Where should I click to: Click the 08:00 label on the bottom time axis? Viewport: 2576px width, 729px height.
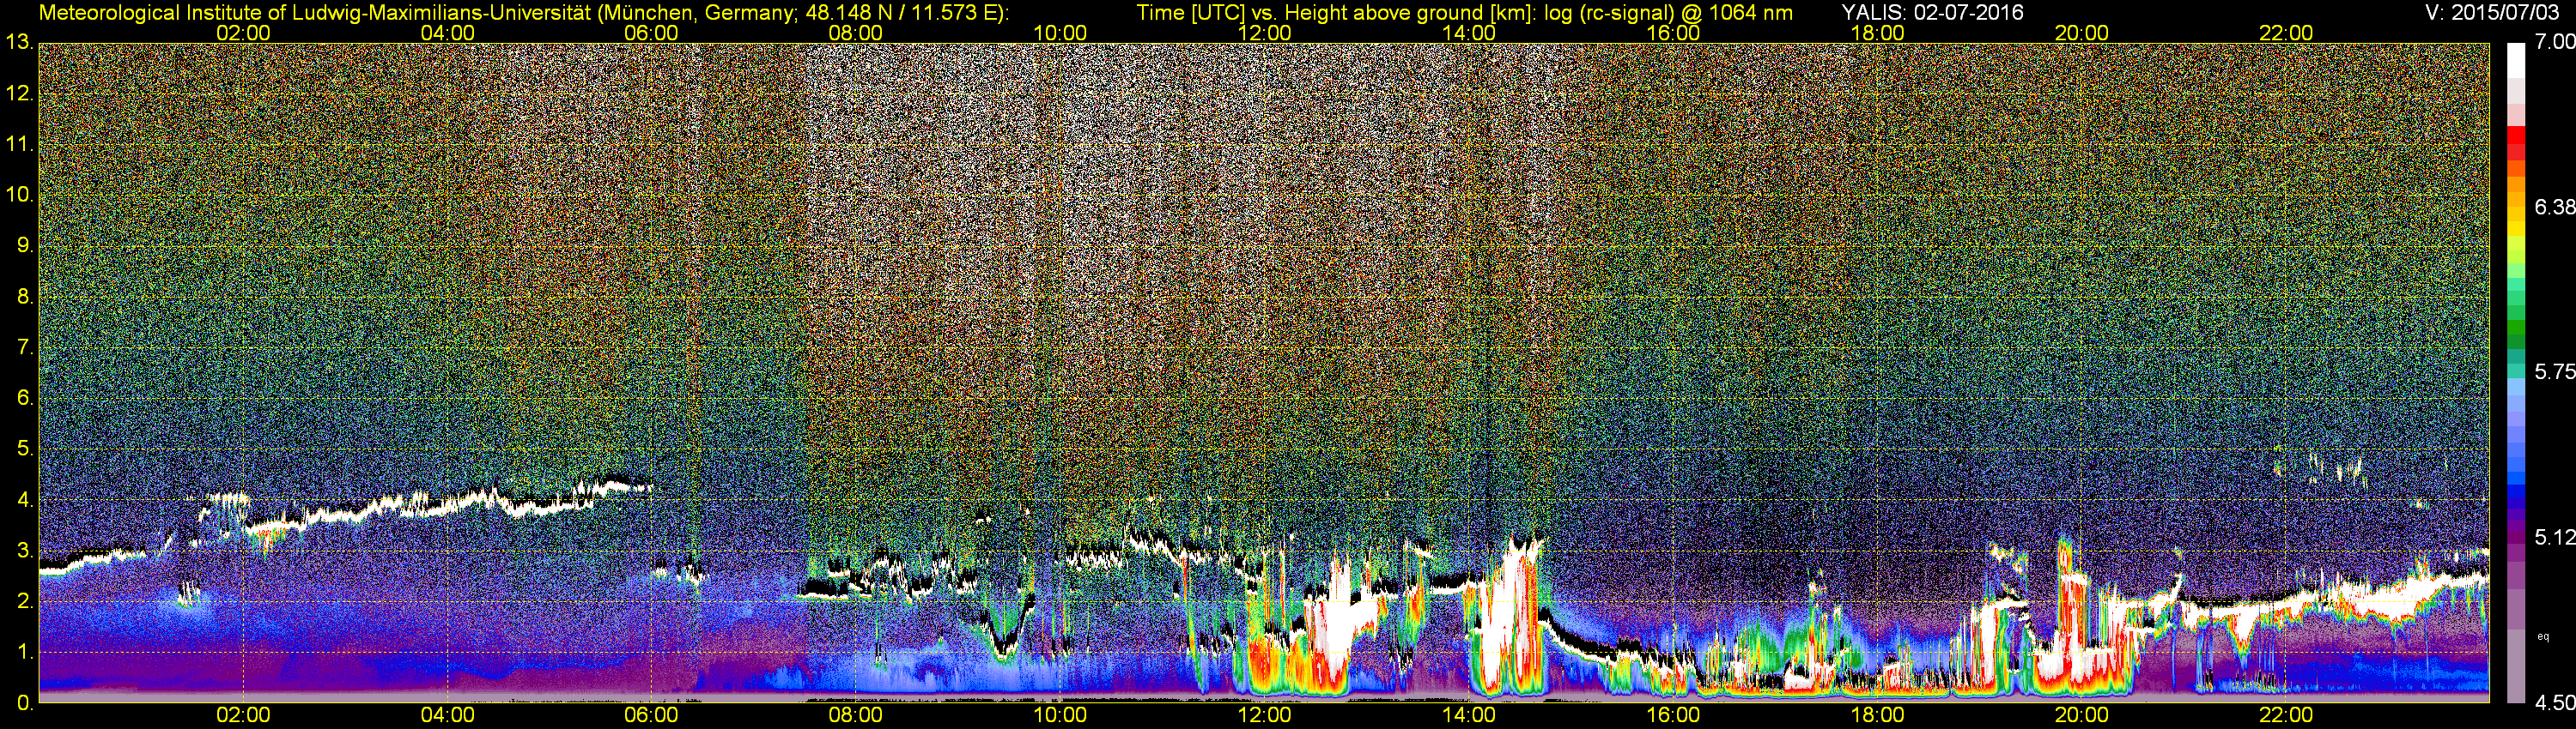pyautogui.click(x=856, y=715)
